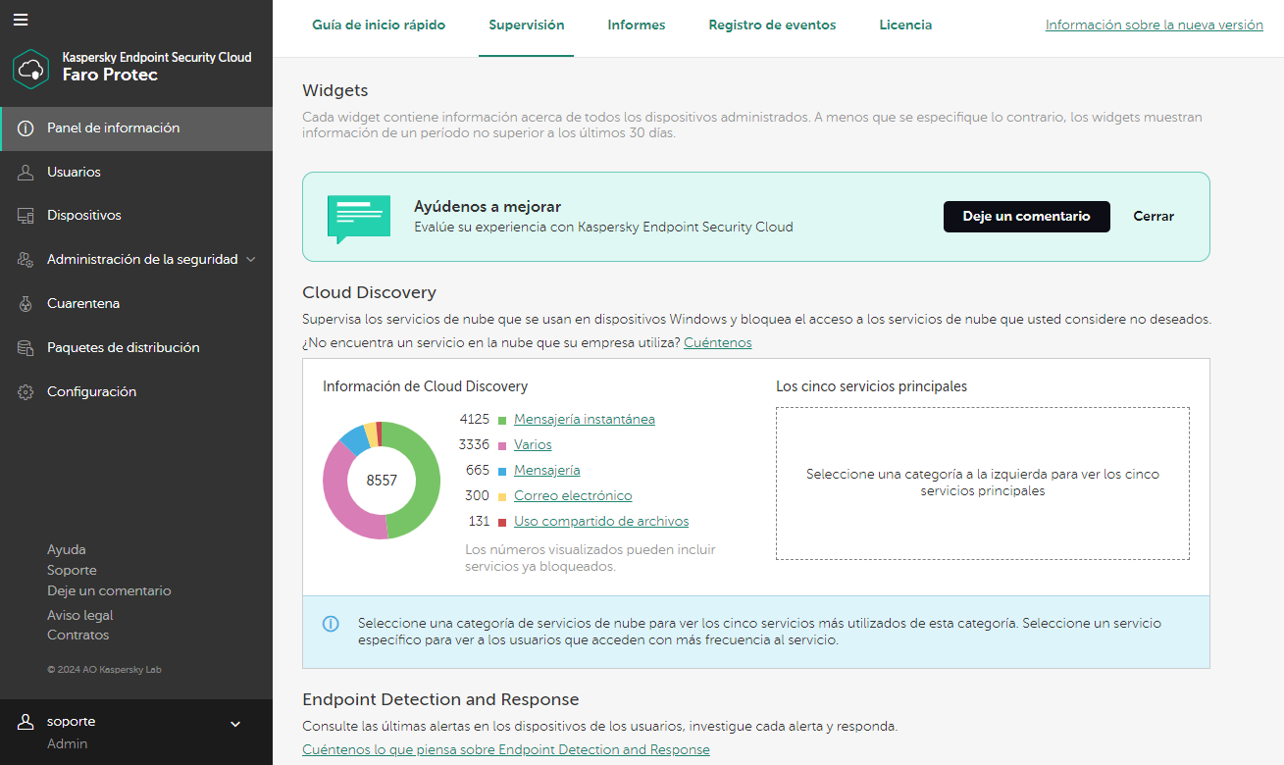Click the Panel de información info icon

26,128
